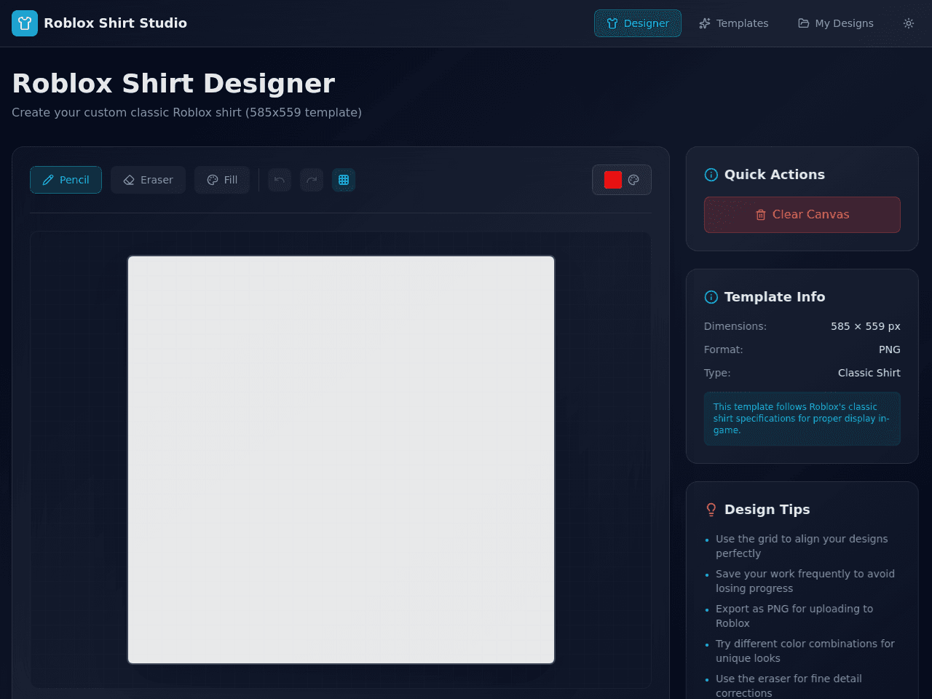Click the paint palette icon on Fill button
Viewport: 932px width, 699px height.
(x=213, y=180)
